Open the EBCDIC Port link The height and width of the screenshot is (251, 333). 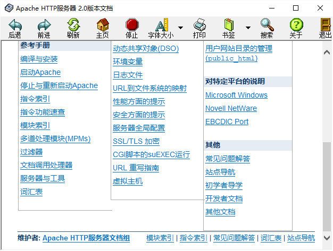coord(227,122)
